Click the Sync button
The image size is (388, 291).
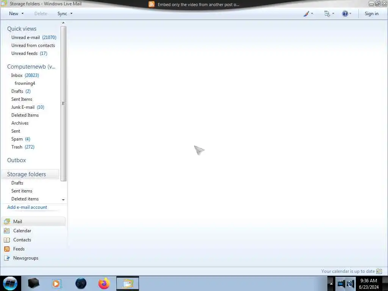click(x=62, y=14)
